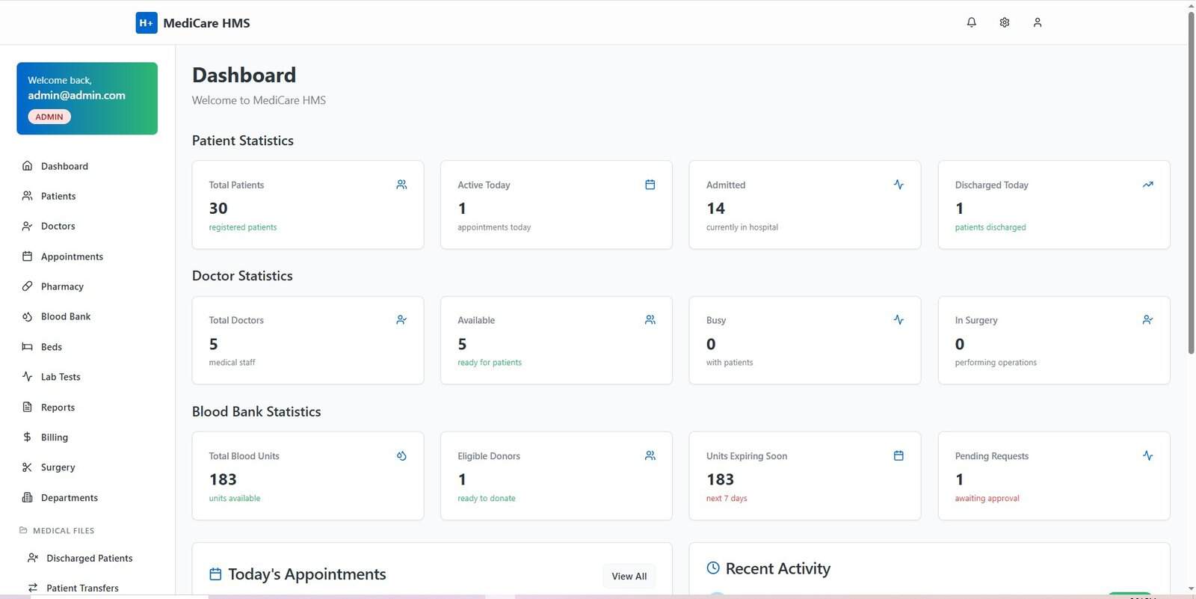Click the calendar icon on Active Today card
The height and width of the screenshot is (599, 1196).
point(650,185)
